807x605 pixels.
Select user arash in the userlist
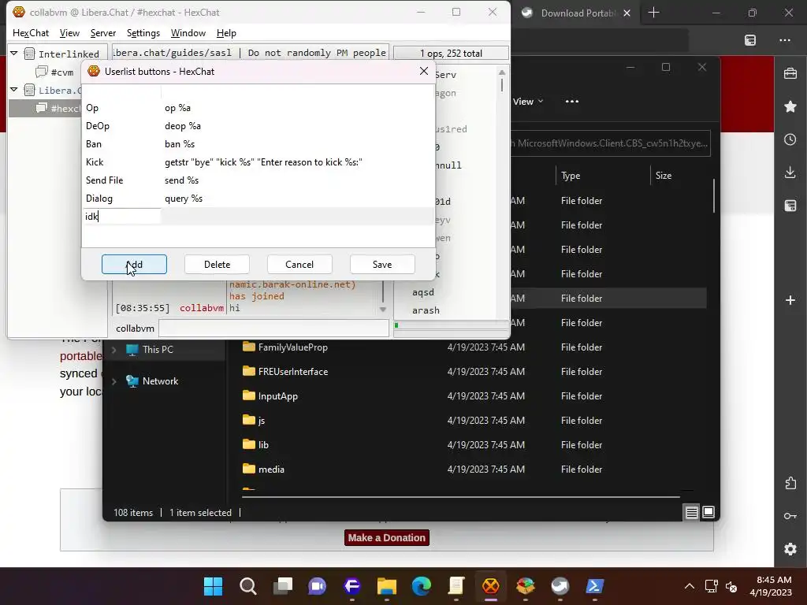point(426,310)
